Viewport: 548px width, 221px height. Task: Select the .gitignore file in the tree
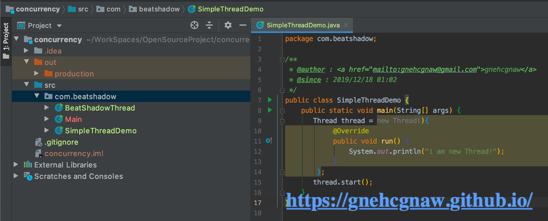pos(62,142)
